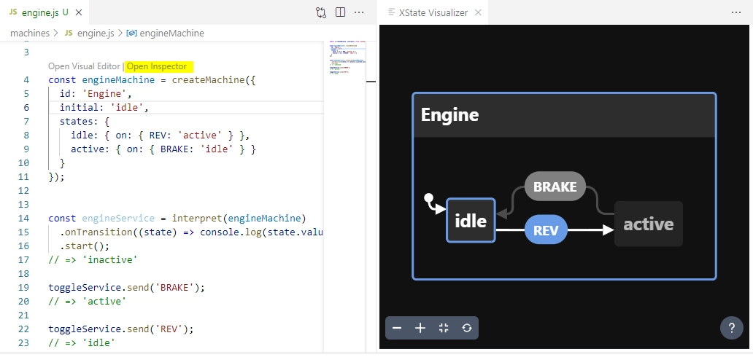The width and height of the screenshot is (753, 357).
Task: Click the toggleService.send('BRAKE') line
Action: (x=127, y=288)
